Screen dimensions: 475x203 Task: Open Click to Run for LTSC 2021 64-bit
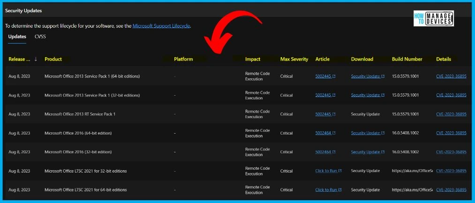328,190
